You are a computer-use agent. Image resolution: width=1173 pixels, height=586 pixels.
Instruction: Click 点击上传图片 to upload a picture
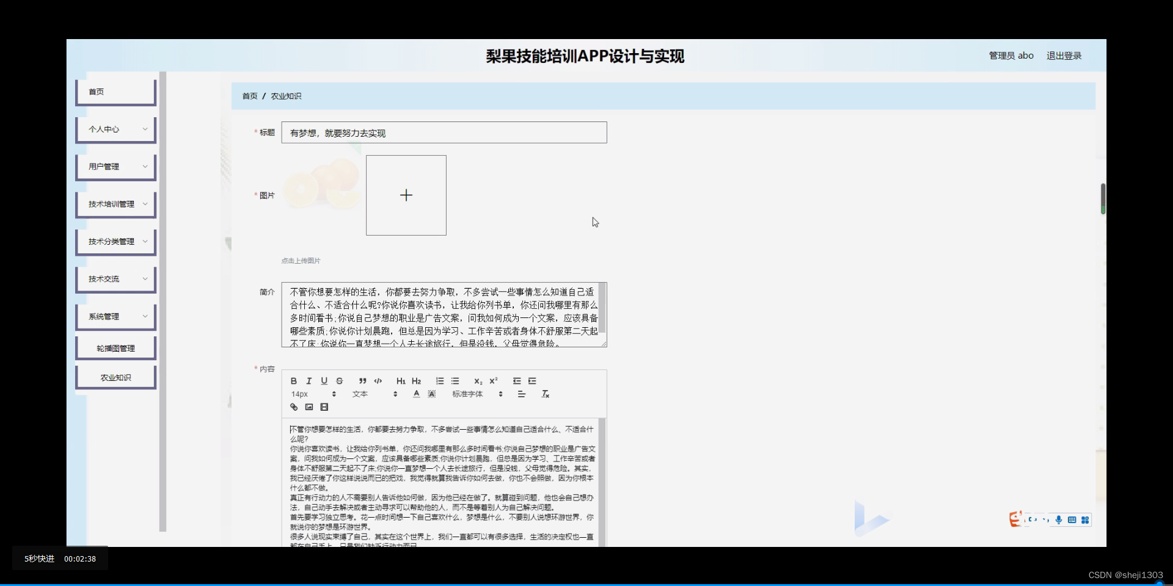coord(300,260)
